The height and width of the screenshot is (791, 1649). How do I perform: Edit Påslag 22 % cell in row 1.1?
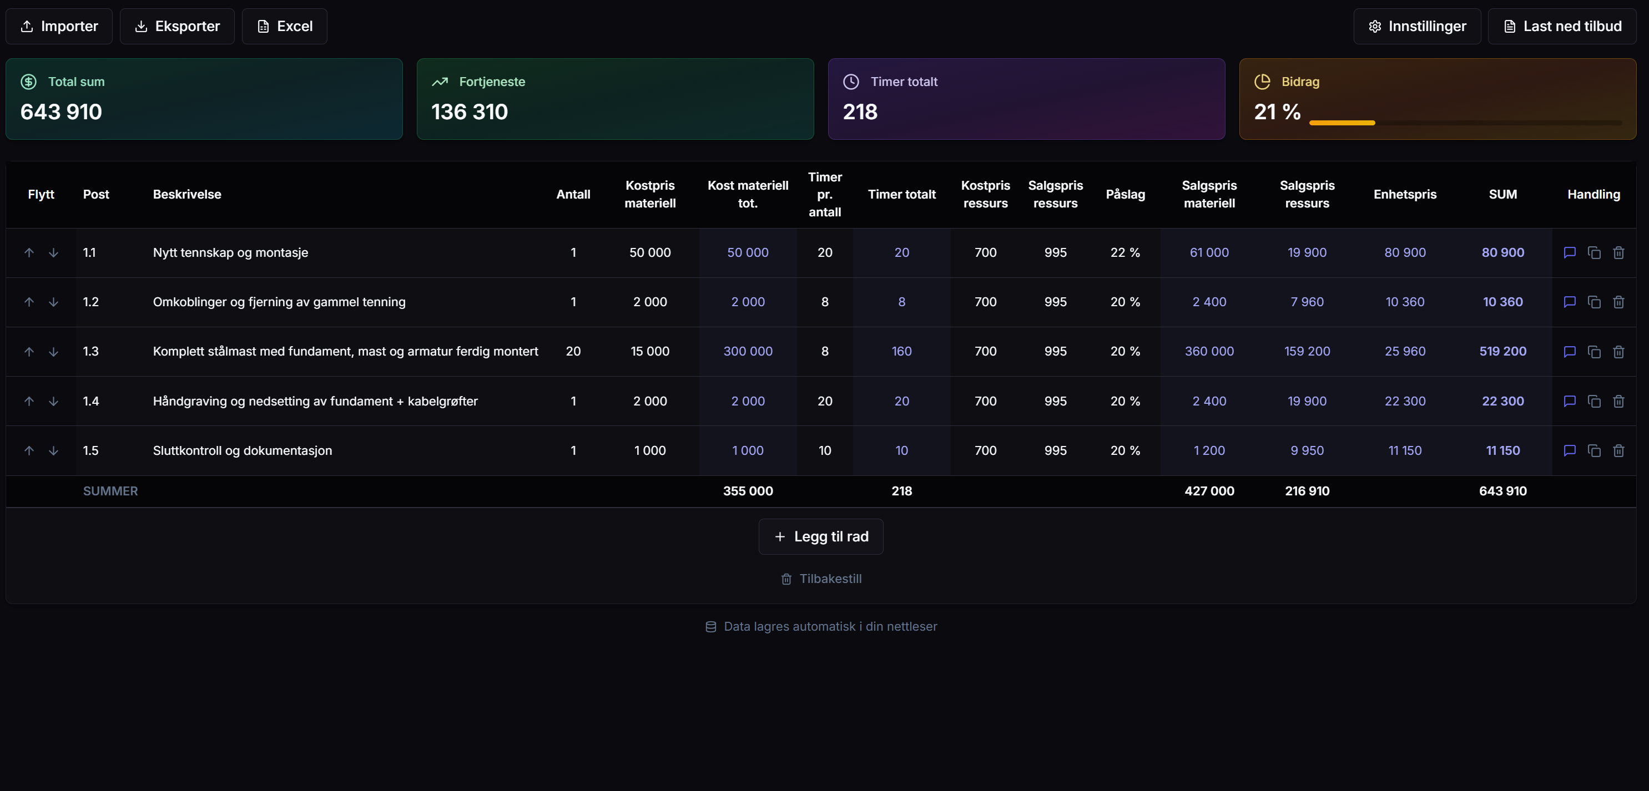1124,253
